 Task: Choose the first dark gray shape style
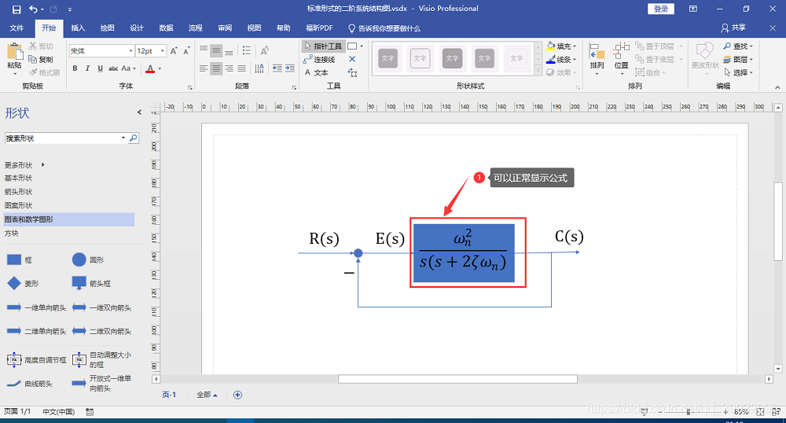point(388,58)
